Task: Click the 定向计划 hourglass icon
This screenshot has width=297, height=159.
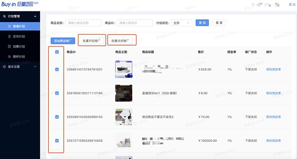Action: click(x=10, y=37)
